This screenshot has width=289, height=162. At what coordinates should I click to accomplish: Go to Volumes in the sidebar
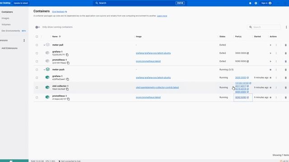tap(6, 24)
